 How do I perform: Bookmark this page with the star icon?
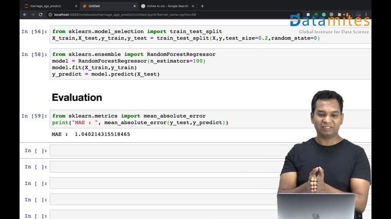click(299, 15)
